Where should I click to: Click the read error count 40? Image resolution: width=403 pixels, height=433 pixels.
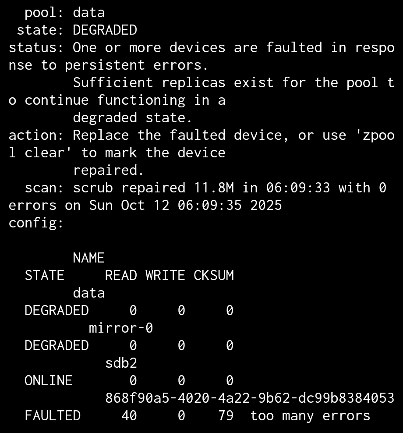tap(129, 416)
